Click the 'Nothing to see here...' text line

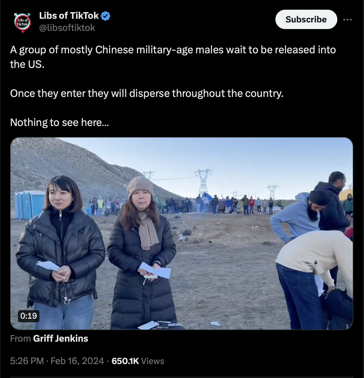pos(59,122)
